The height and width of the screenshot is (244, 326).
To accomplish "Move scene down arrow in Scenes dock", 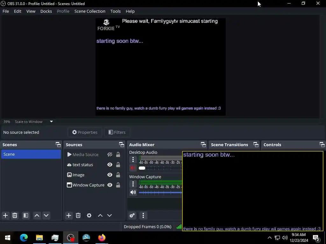I will (x=46, y=215).
